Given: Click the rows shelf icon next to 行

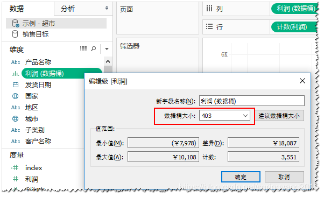Looking at the screenshot, I should click(209, 26).
